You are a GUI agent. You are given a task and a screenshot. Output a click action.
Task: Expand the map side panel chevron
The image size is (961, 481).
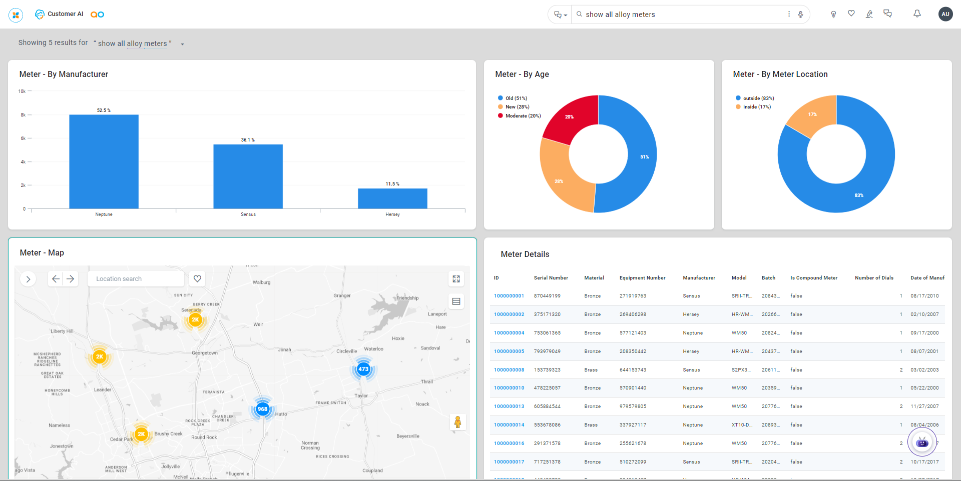click(x=28, y=279)
